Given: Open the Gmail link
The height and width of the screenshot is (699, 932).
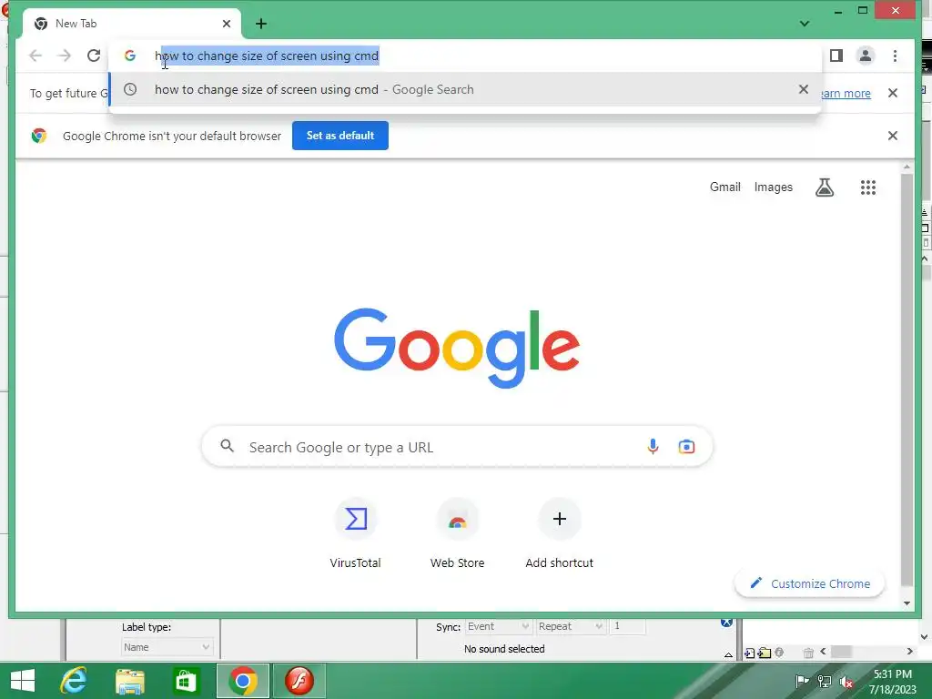Looking at the screenshot, I should [725, 187].
